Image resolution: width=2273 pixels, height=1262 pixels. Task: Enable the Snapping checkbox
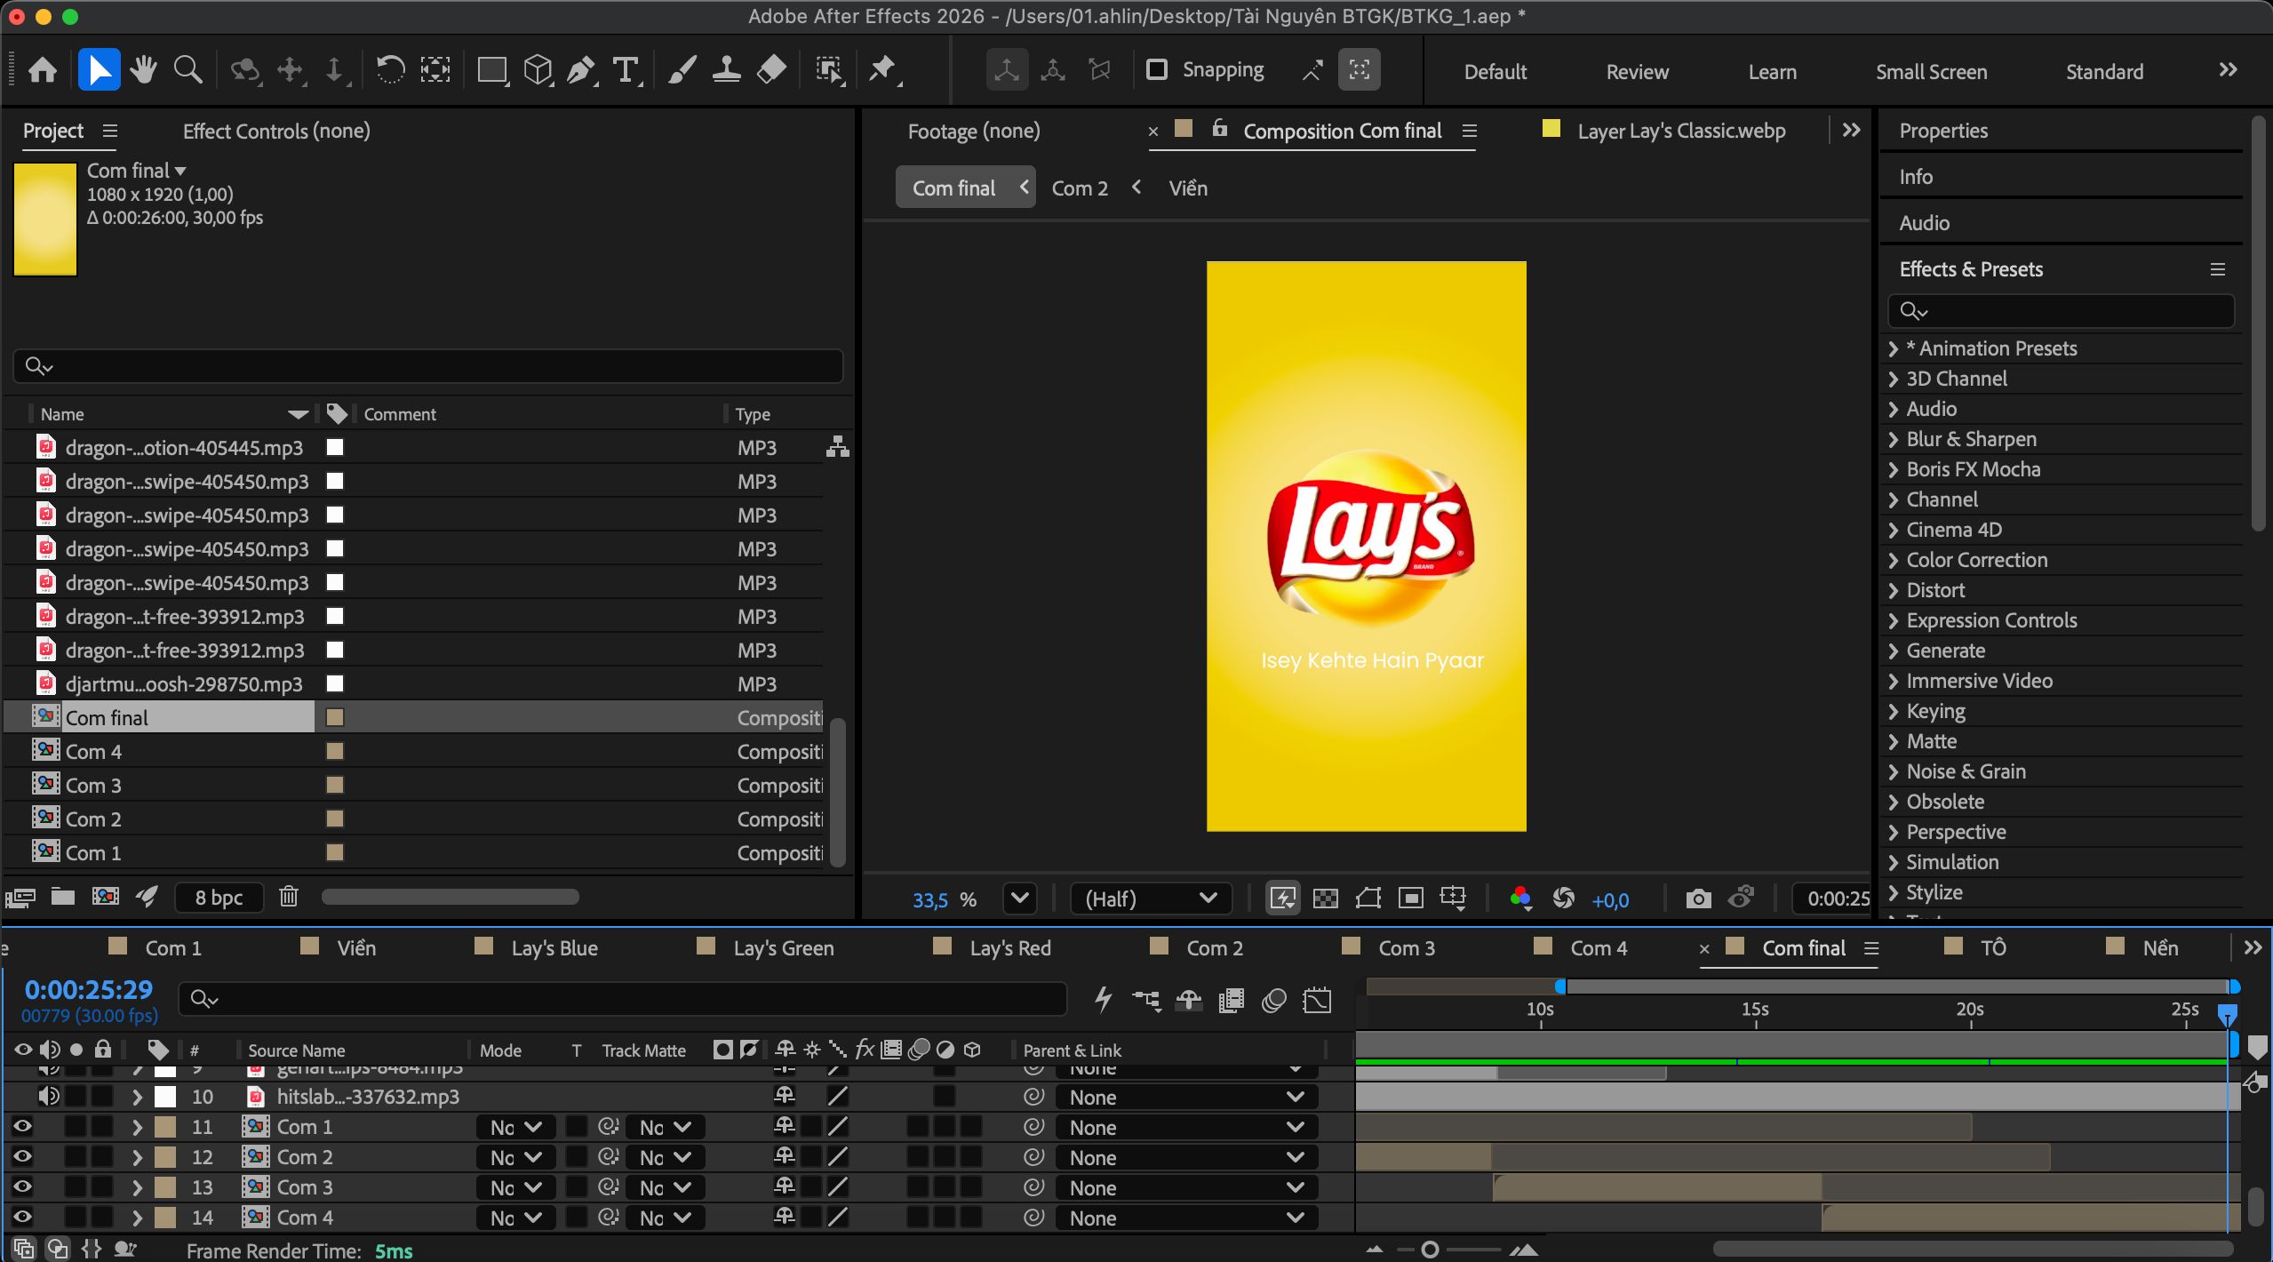pyautogui.click(x=1156, y=69)
